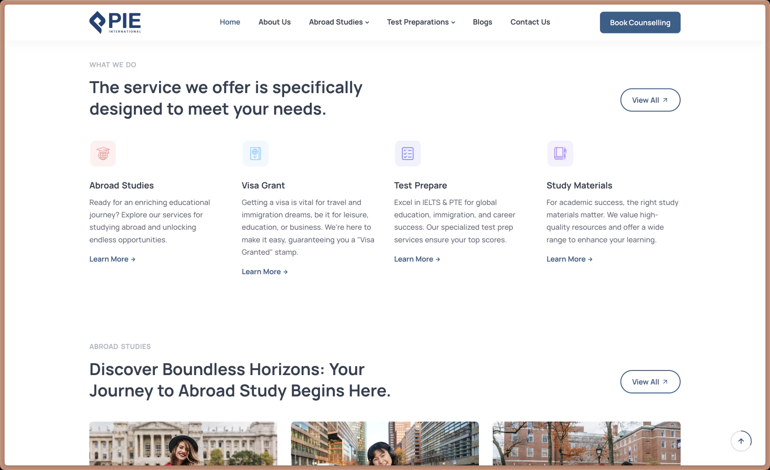Click the scroll-to-top arrow button
Viewport: 770px width, 470px height.
[x=741, y=441]
